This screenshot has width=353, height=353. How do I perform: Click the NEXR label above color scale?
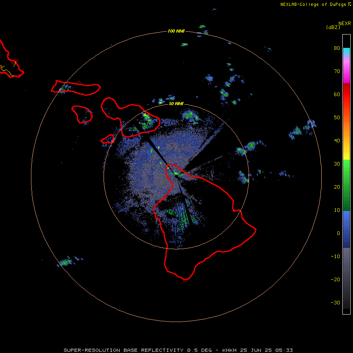click(x=344, y=24)
